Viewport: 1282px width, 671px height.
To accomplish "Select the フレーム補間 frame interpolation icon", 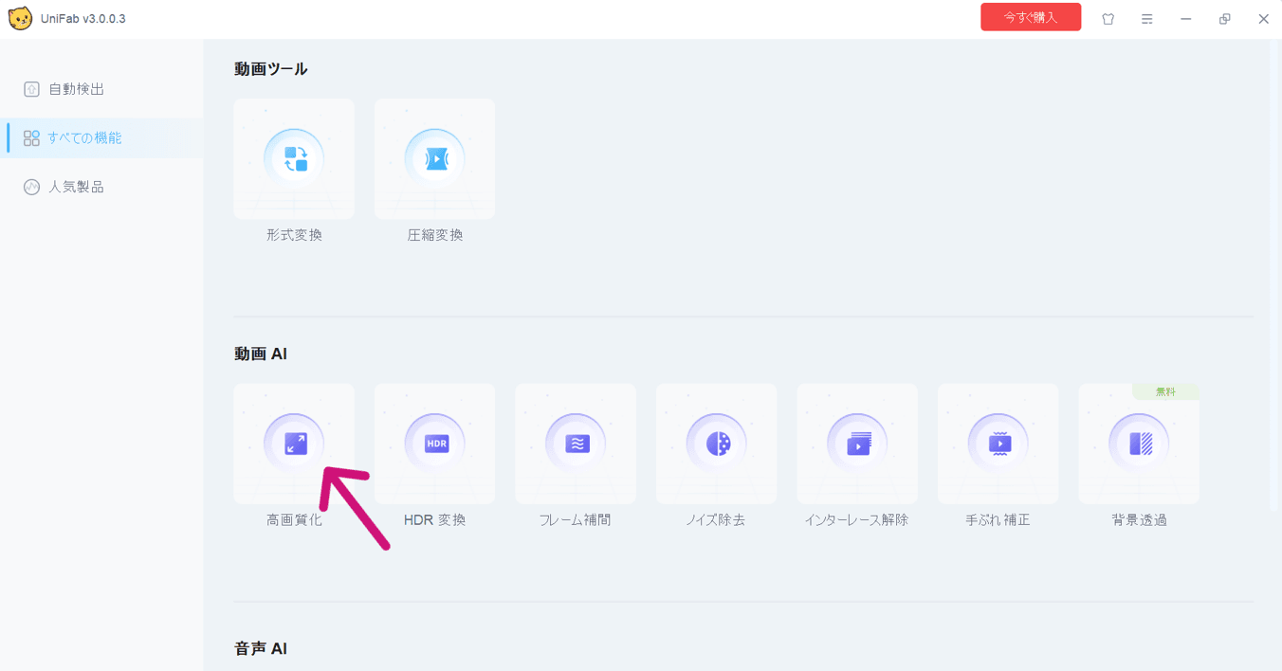I will coord(576,443).
